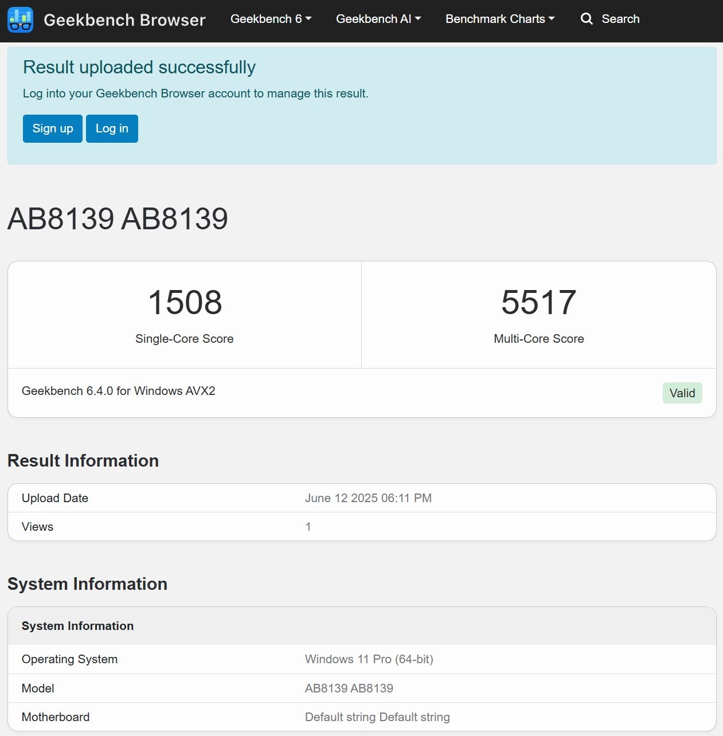Screen dimensions: 723x736
Task: Click the magnifying glass search icon
Action: [587, 19]
